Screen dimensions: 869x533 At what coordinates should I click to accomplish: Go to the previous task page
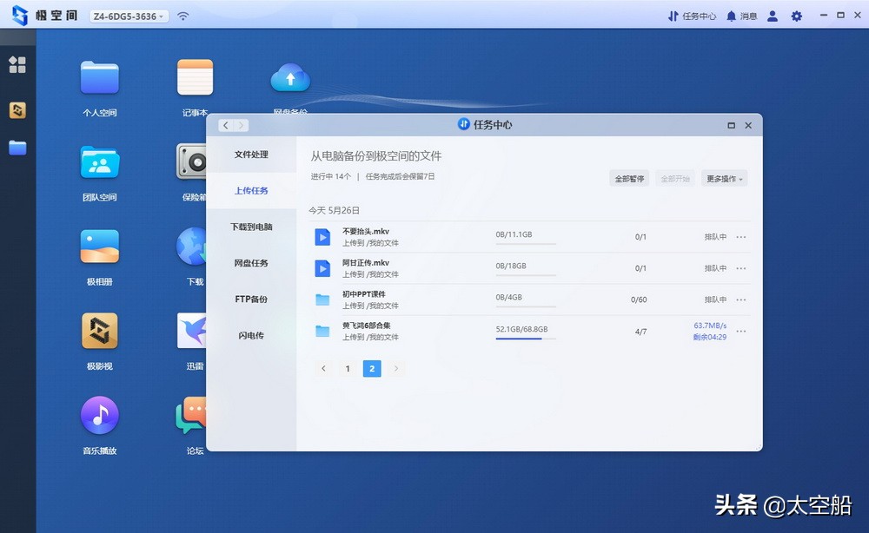(x=323, y=369)
